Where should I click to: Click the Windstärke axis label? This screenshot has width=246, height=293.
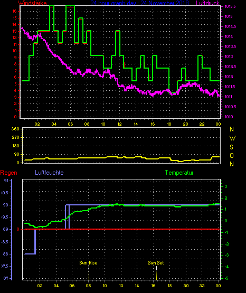[32, 3]
